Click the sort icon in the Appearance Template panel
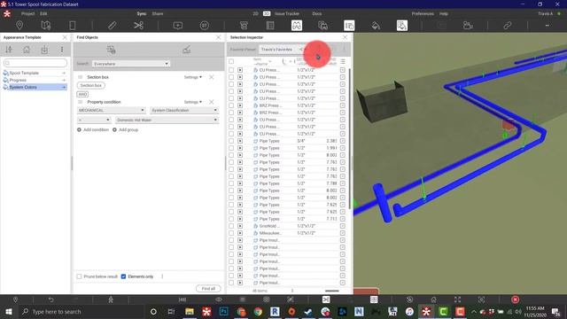The image size is (567, 319). pyautogui.click(x=9, y=50)
